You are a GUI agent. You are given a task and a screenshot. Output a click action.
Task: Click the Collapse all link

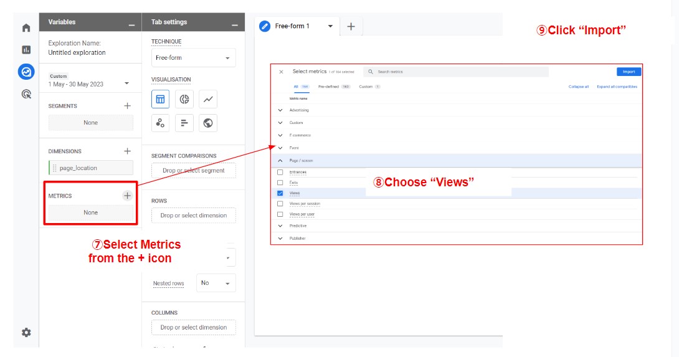pyautogui.click(x=579, y=87)
